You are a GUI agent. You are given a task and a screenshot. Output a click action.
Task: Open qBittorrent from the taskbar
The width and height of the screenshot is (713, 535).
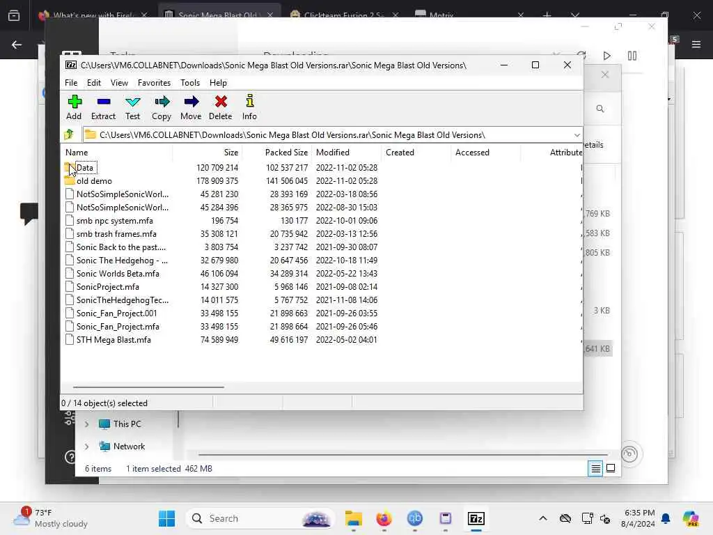coord(415,518)
